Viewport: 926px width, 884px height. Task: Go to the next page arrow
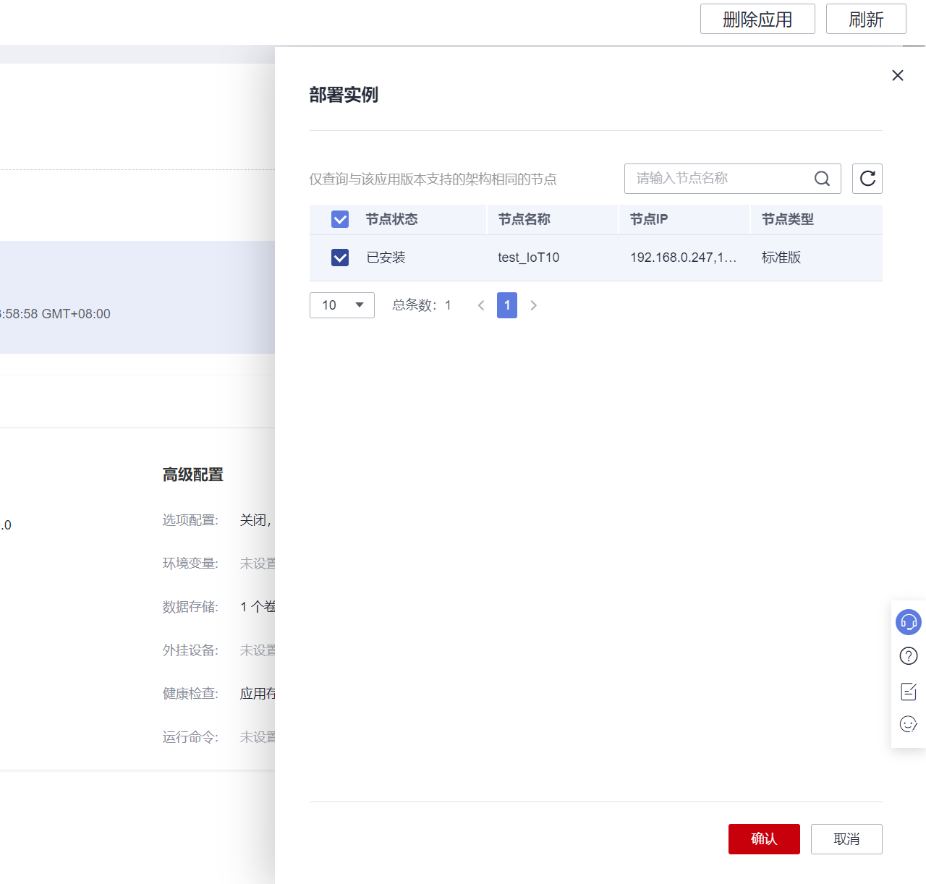tap(534, 305)
